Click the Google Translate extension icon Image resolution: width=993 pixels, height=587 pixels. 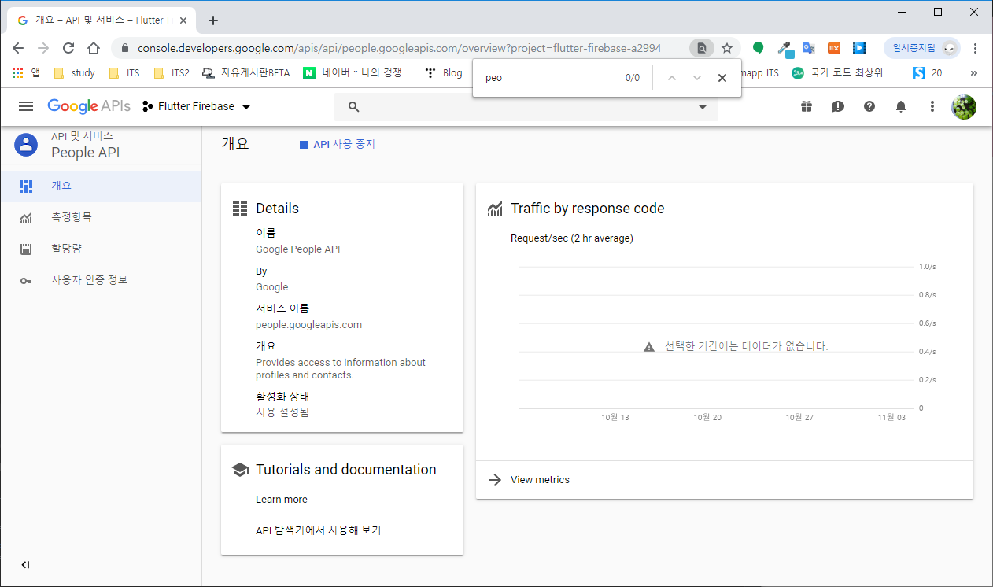pyautogui.click(x=808, y=48)
